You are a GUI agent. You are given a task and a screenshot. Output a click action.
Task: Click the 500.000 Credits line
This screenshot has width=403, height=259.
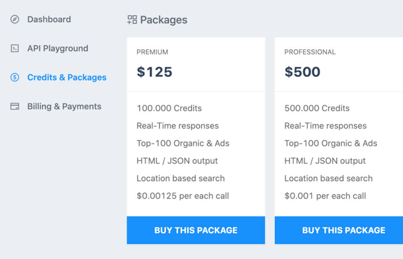tap(317, 108)
